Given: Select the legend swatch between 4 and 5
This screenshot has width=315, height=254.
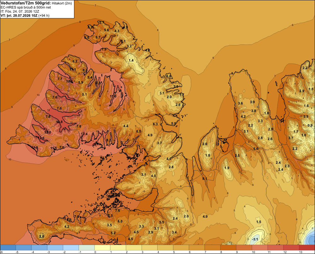Looking at the screenshot, I should 165,248.
